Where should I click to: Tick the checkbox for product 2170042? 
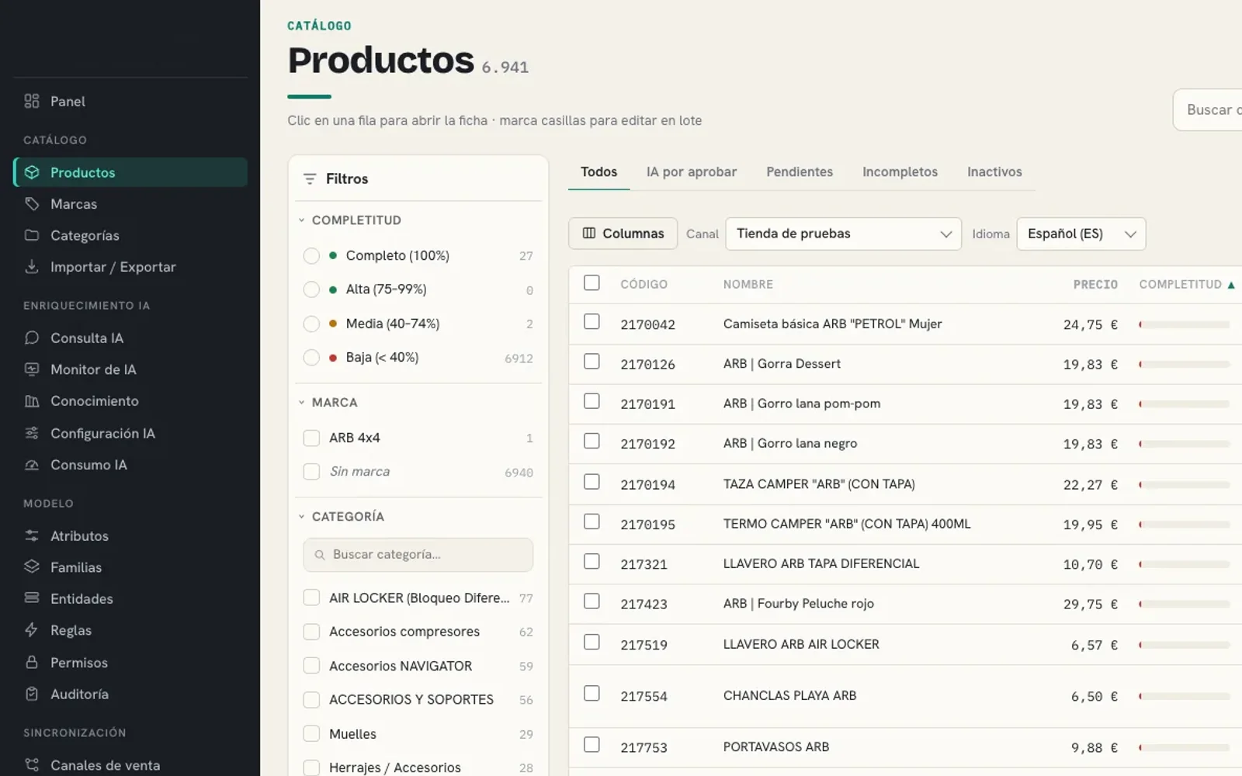(x=592, y=321)
